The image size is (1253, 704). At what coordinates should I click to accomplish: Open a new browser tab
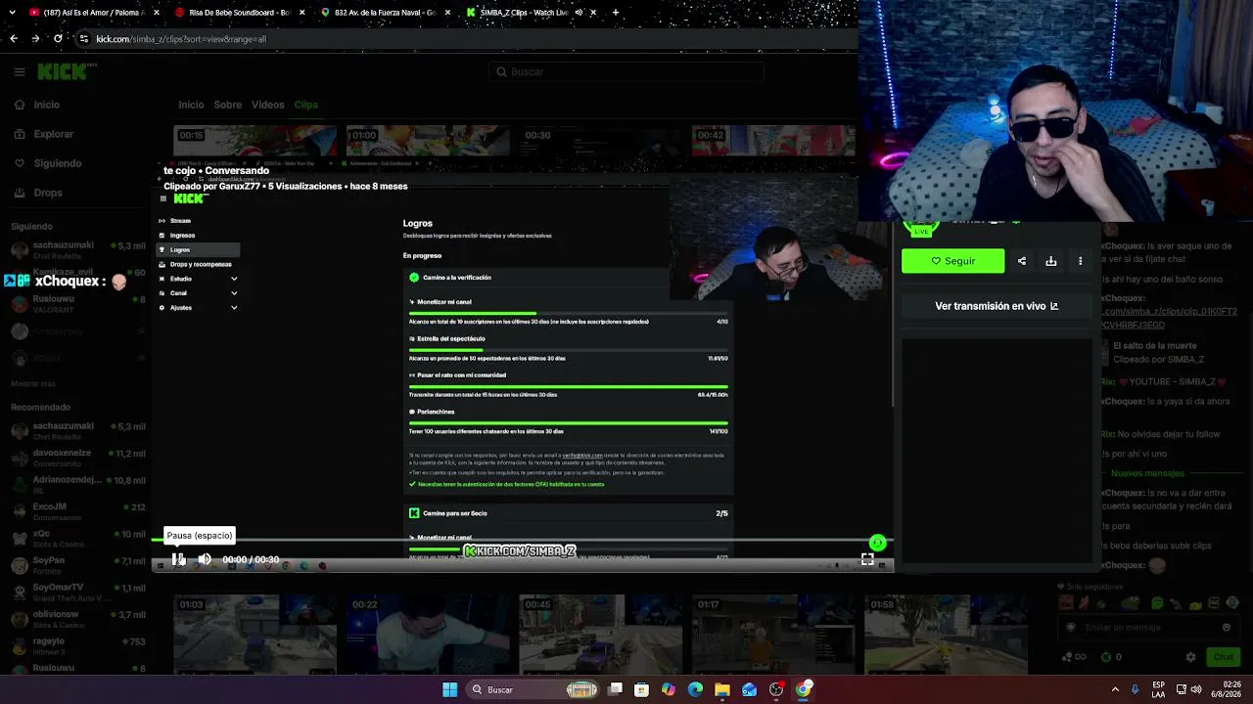click(x=616, y=13)
